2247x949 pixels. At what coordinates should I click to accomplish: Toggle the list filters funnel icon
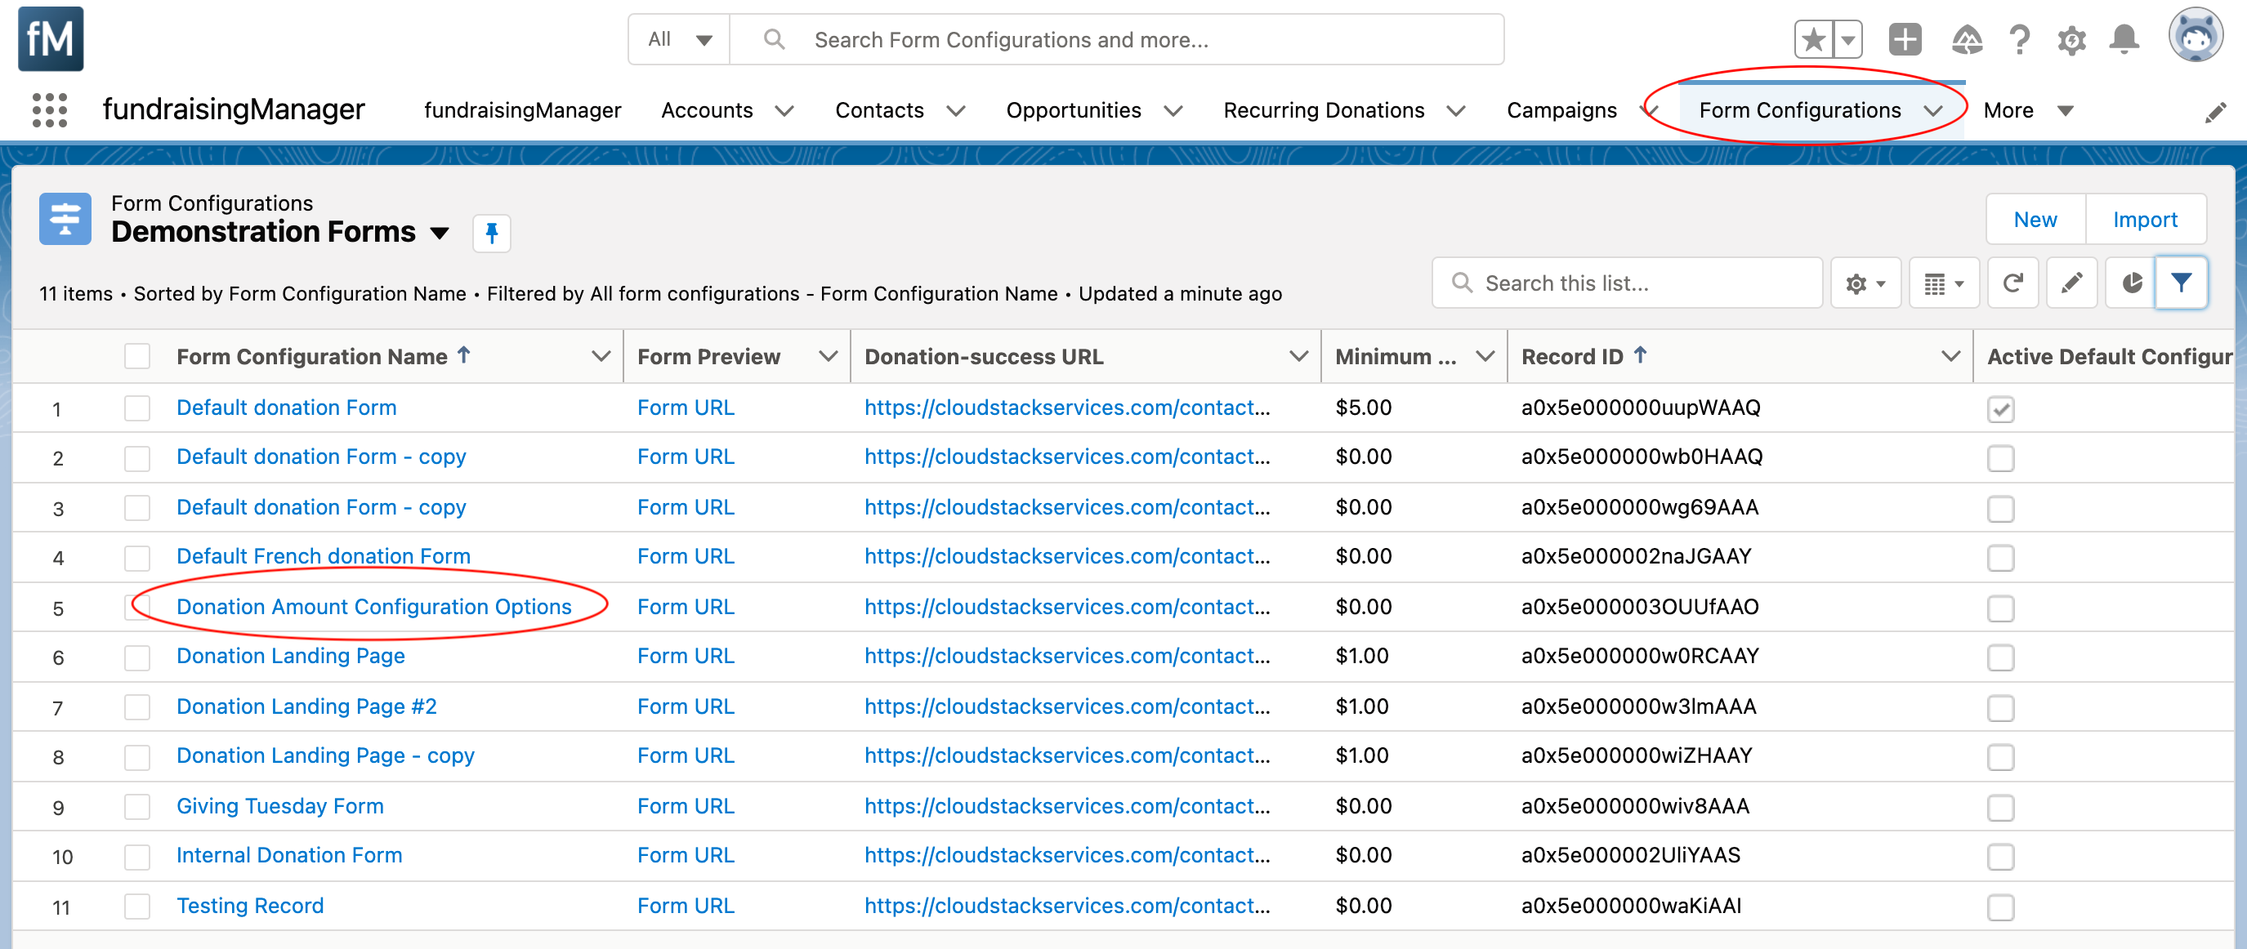(2181, 283)
